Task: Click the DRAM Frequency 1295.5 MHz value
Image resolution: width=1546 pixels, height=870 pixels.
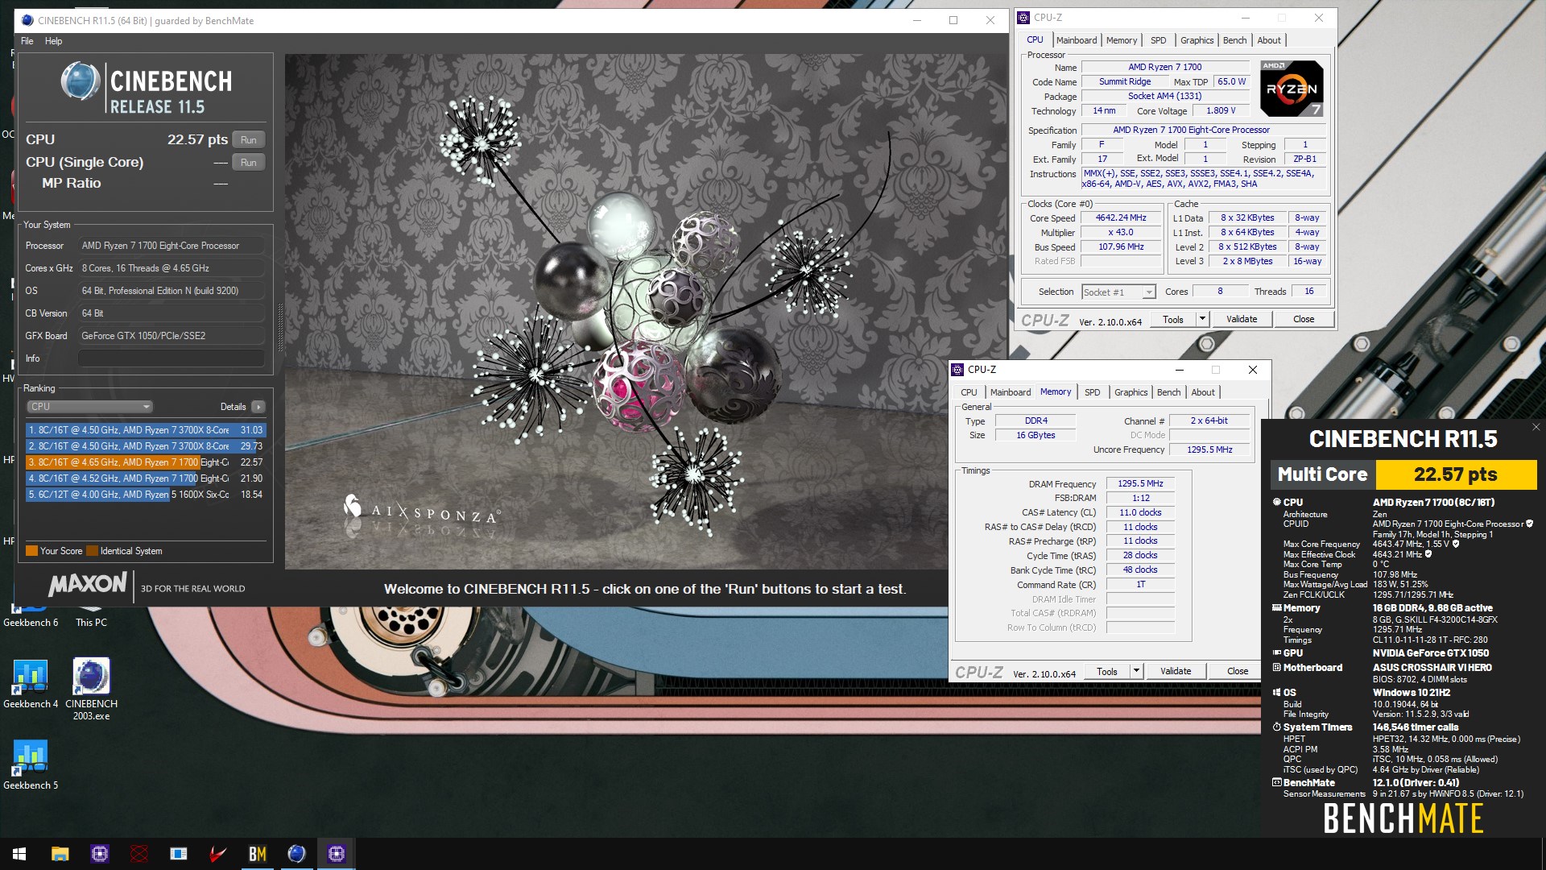Action: [1140, 484]
